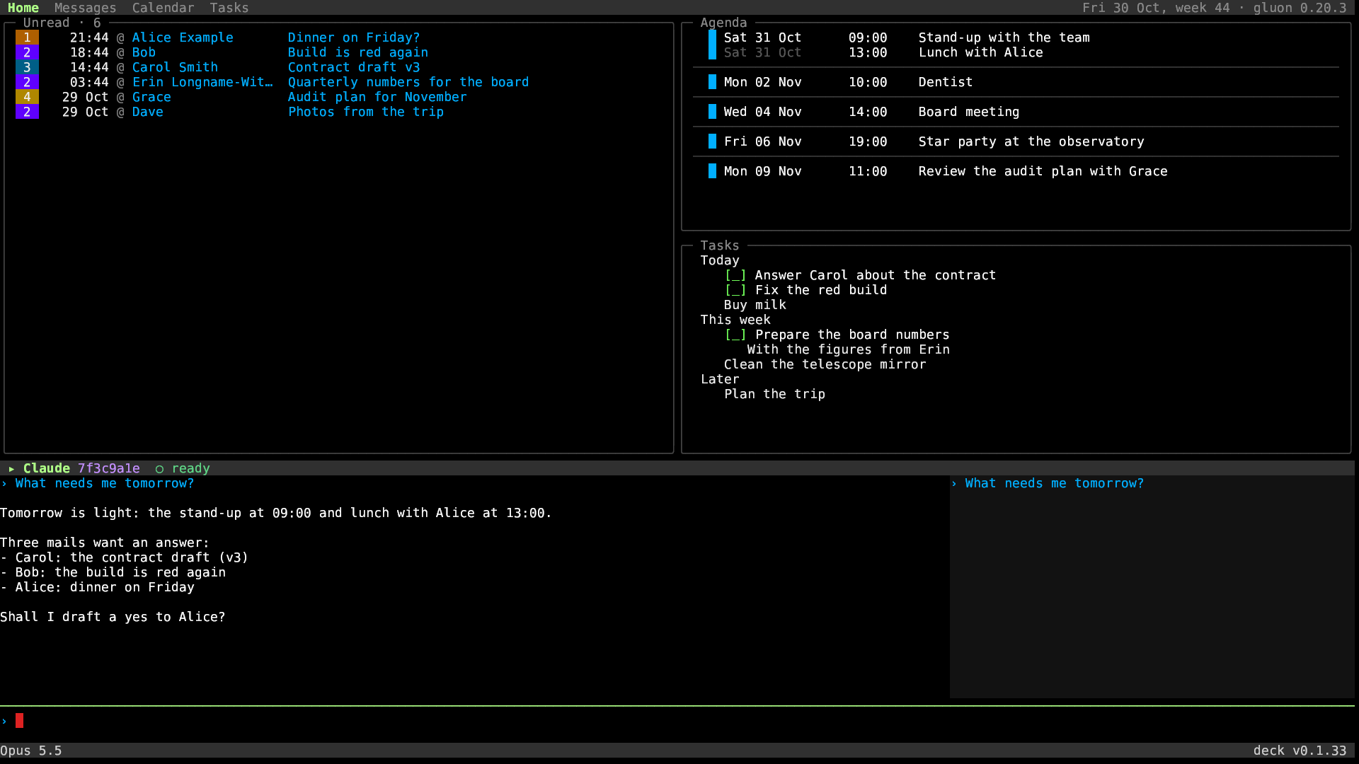Select 'Clean the telescope mirror' task

coord(825,364)
